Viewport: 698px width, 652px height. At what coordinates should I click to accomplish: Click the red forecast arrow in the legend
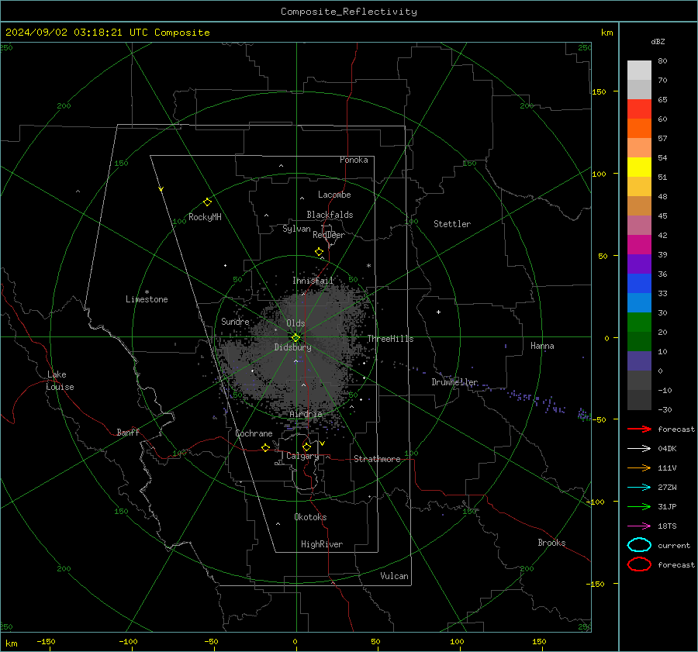click(639, 429)
